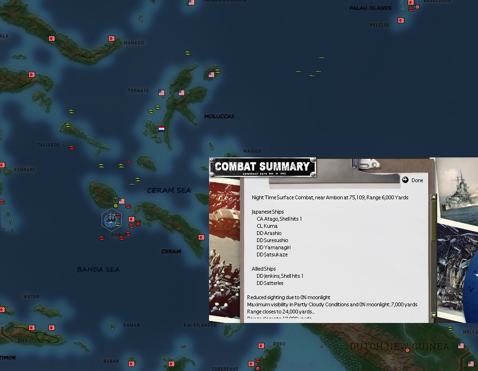478x371 pixels.
Task: Click the COMBAT SUMMARY title plate
Action: (263, 167)
